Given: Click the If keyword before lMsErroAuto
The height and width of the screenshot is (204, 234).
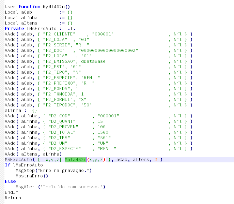Looking at the screenshot, I should click(x=7, y=165).
